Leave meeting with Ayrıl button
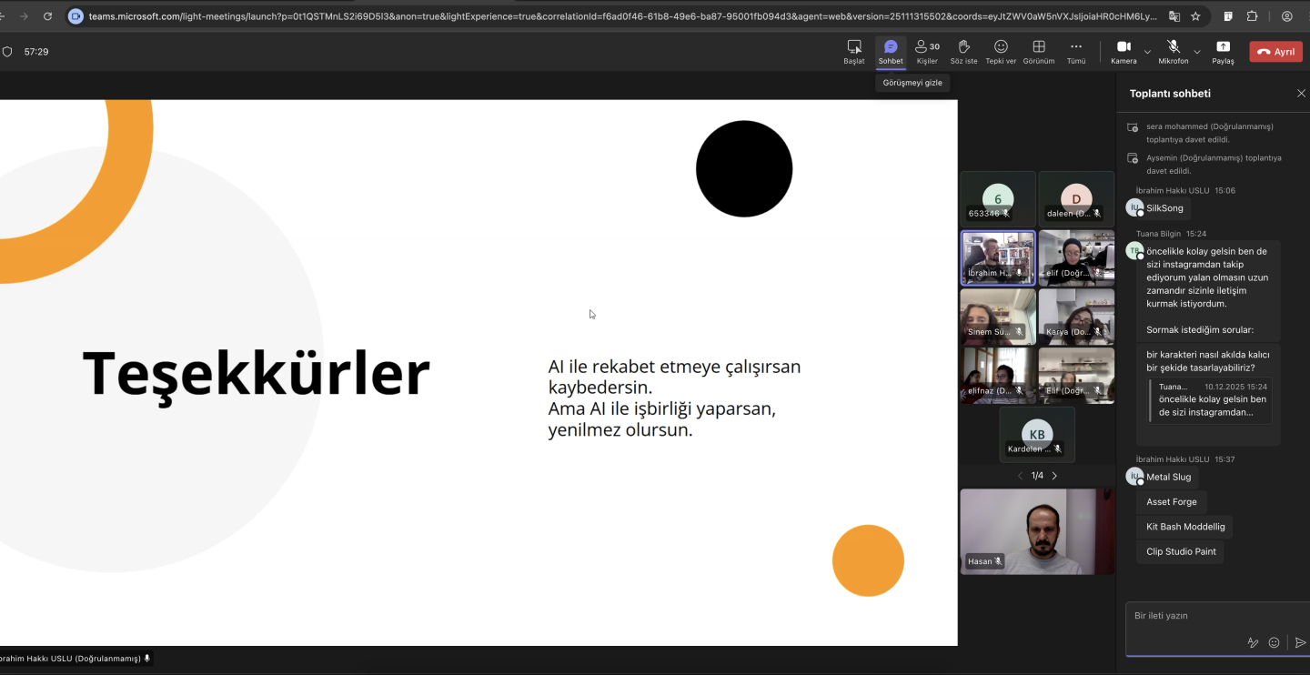 click(1275, 52)
